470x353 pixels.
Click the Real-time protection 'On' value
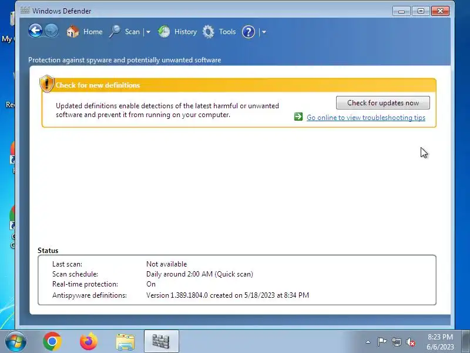click(x=151, y=284)
